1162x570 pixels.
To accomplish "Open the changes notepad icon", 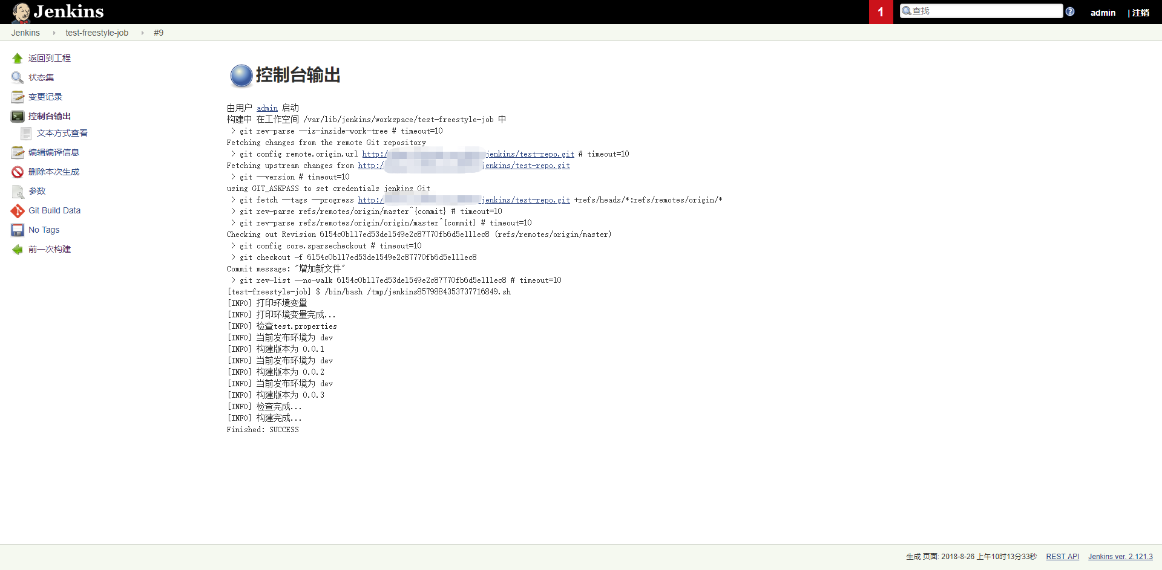I will tap(17, 97).
